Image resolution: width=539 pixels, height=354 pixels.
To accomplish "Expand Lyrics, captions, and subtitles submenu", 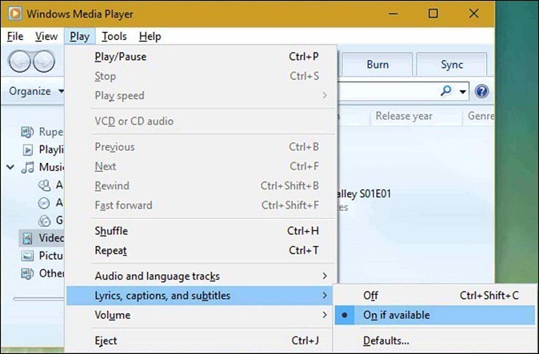I will click(199, 296).
